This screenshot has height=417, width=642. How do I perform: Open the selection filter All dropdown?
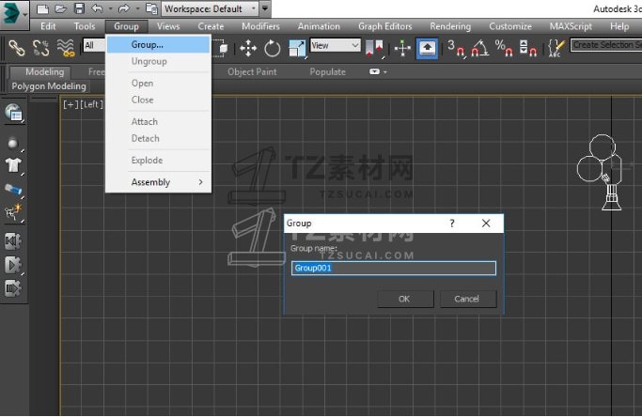(94, 45)
